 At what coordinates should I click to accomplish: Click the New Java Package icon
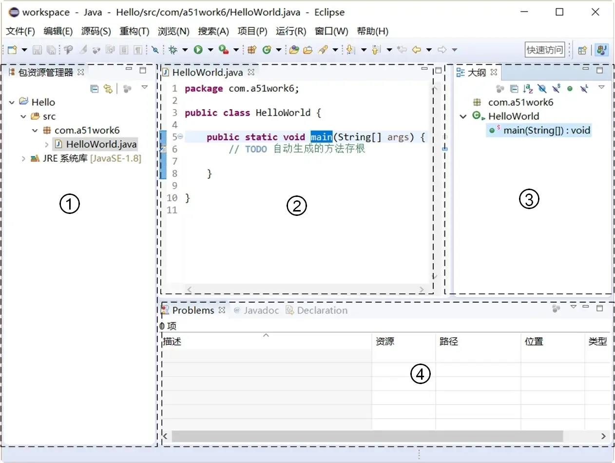tap(251, 50)
